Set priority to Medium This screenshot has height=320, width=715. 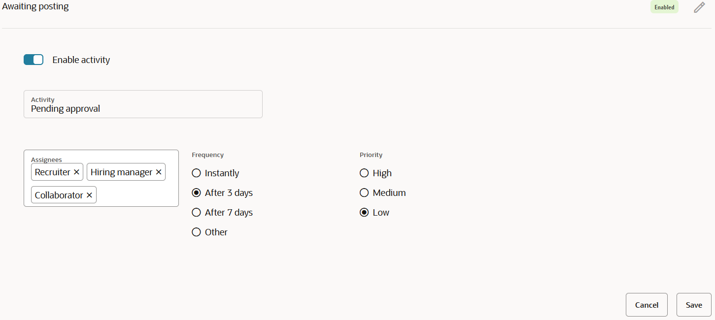tap(364, 193)
